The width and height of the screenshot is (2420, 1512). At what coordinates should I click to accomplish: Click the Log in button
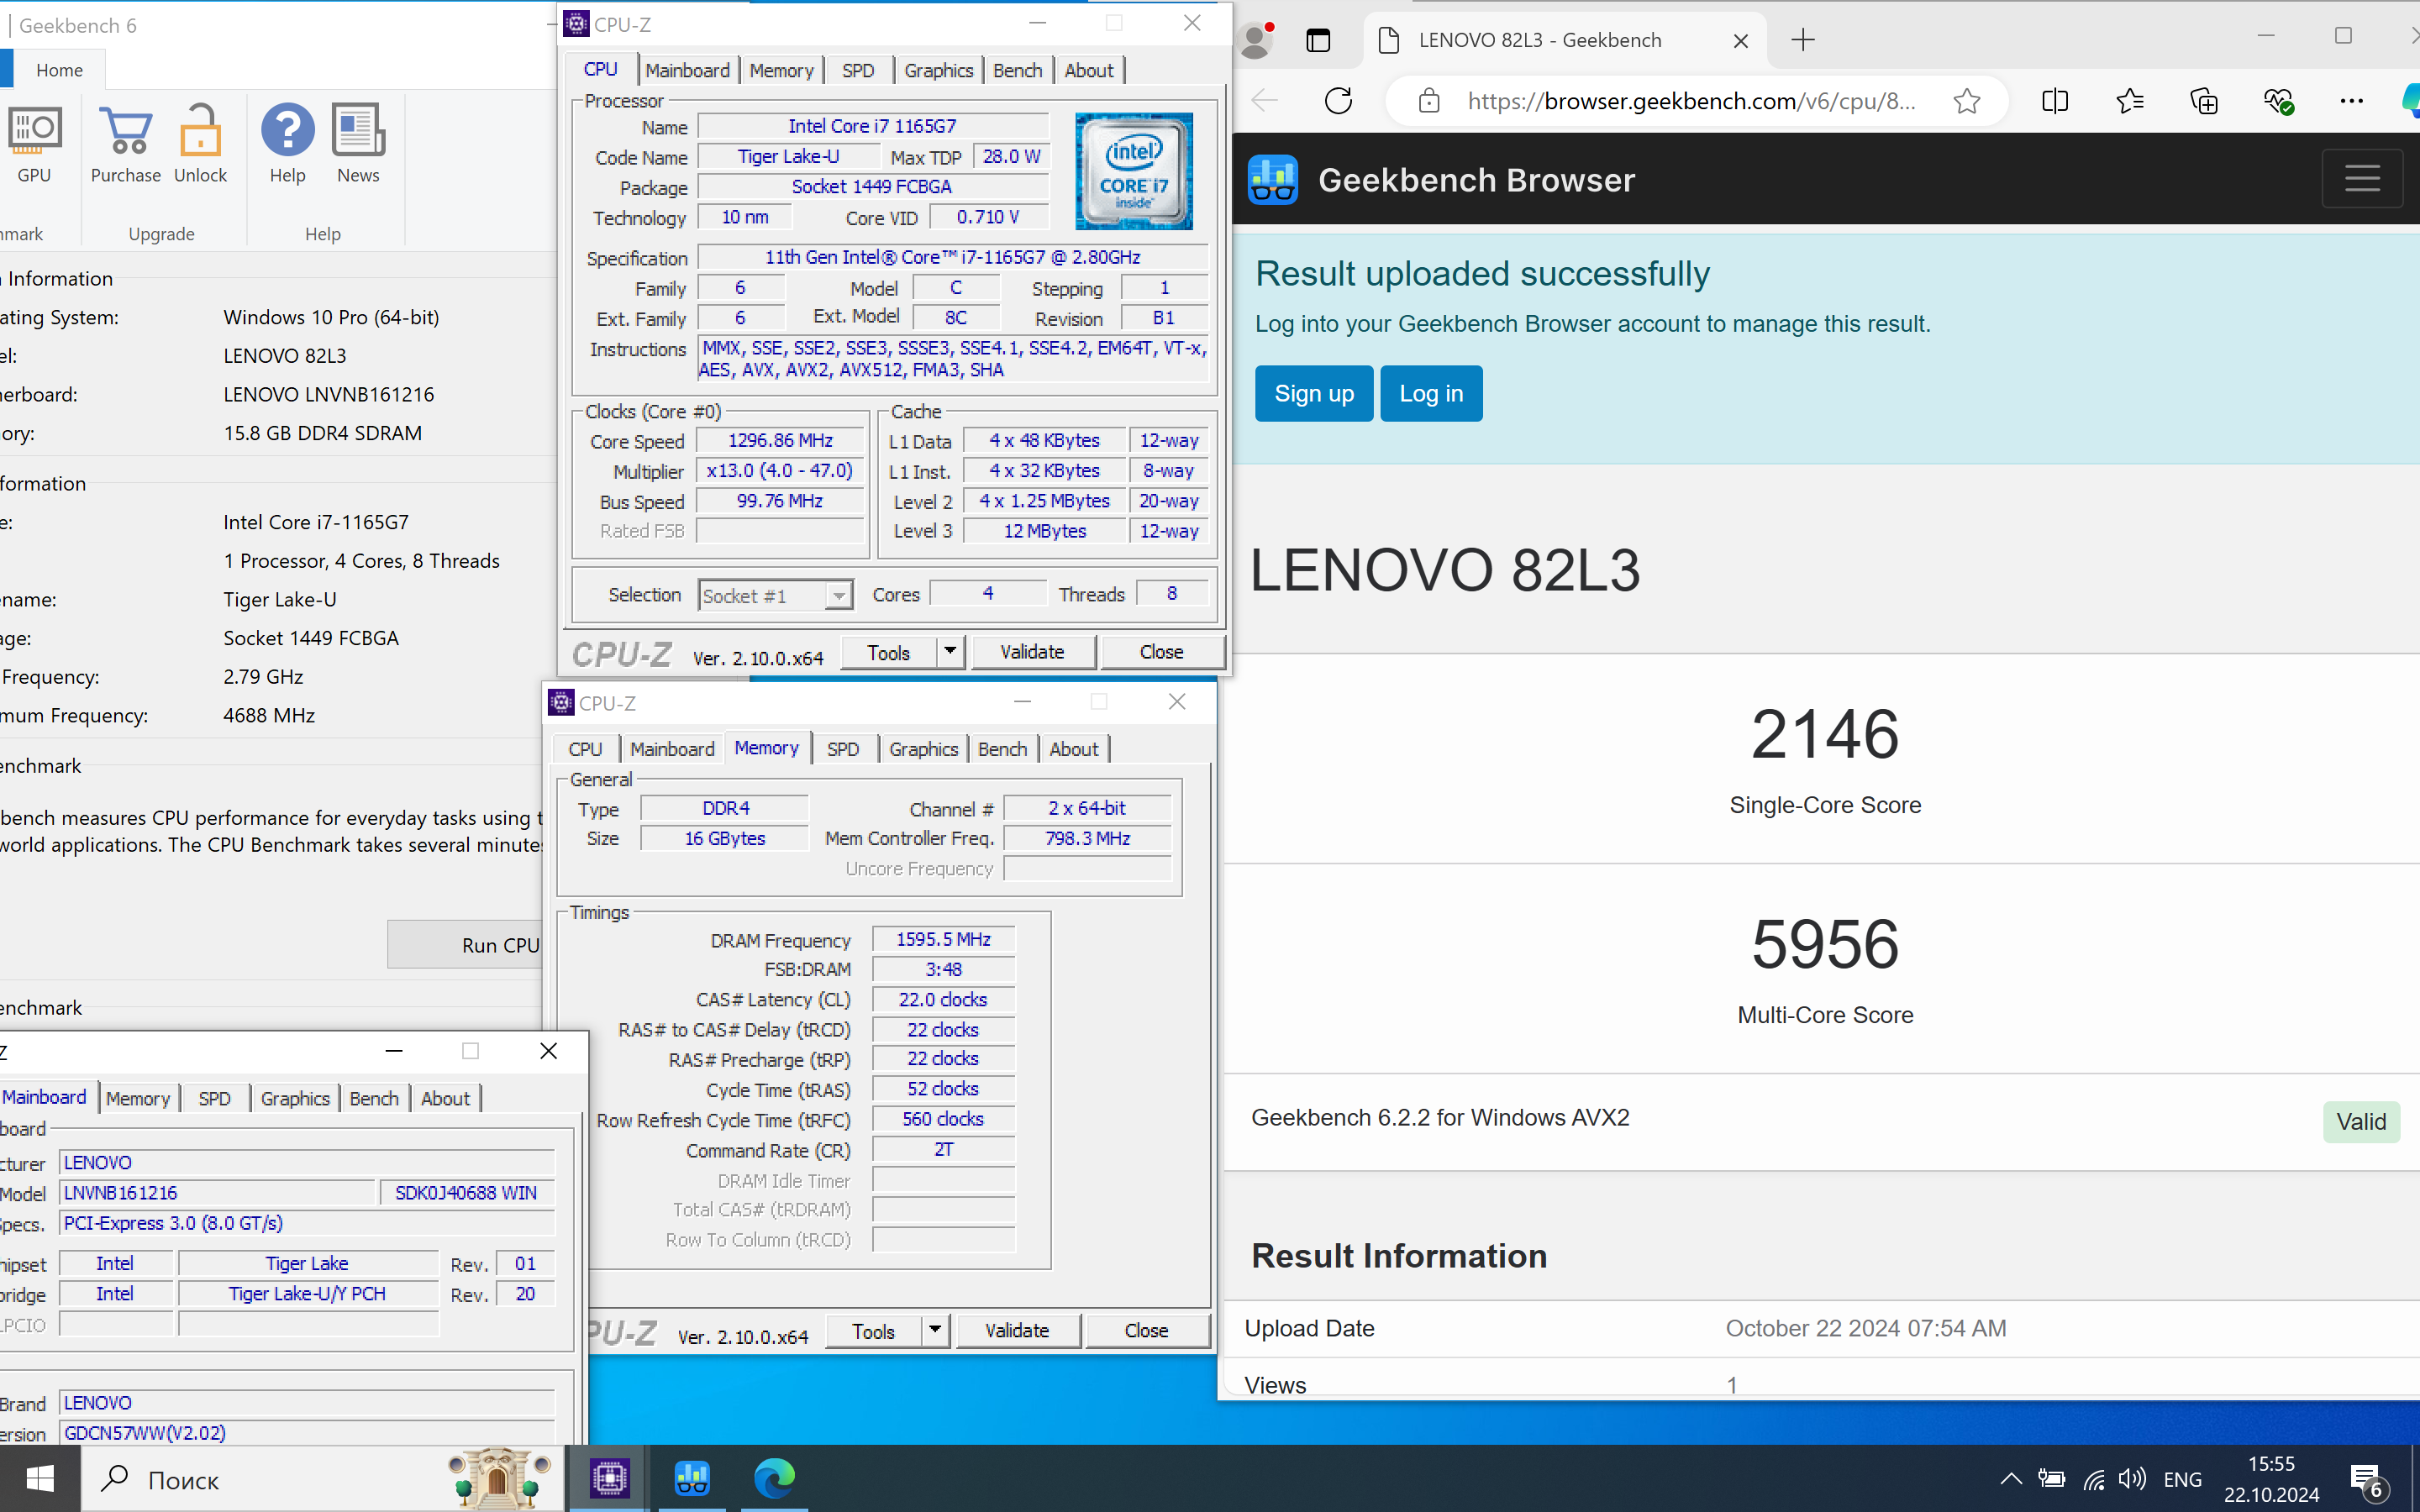coord(1431,394)
